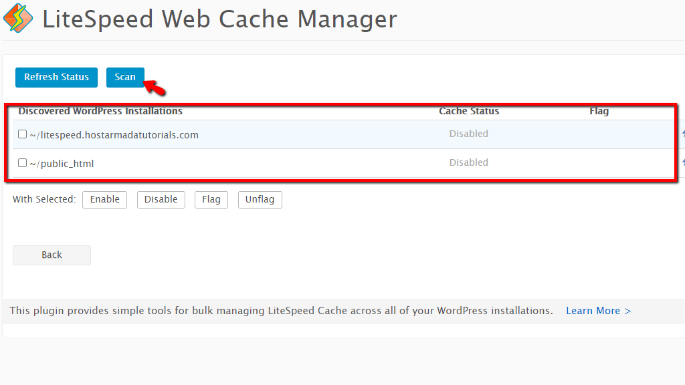This screenshot has height=385, width=685.
Task: Click Disabled status for litespeed.hostarmadatutorials.com
Action: tap(469, 134)
